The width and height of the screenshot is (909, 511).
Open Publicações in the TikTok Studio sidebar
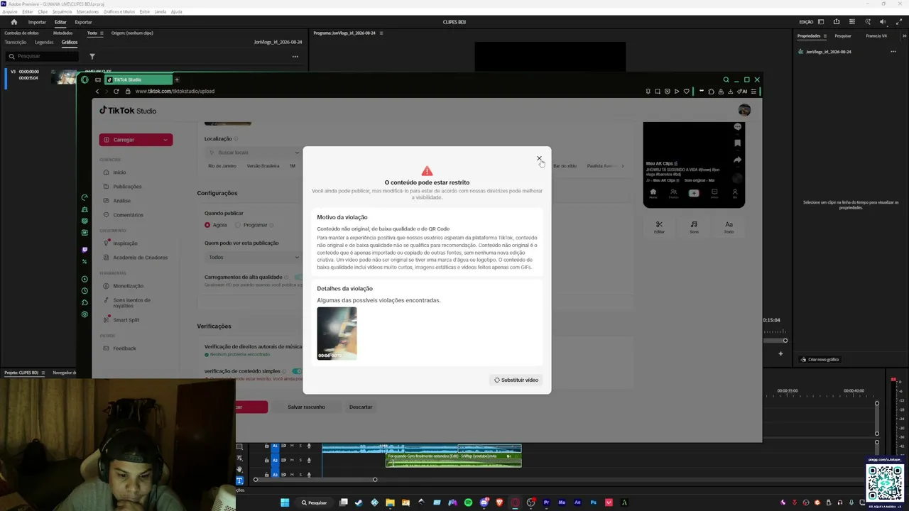[127, 187]
